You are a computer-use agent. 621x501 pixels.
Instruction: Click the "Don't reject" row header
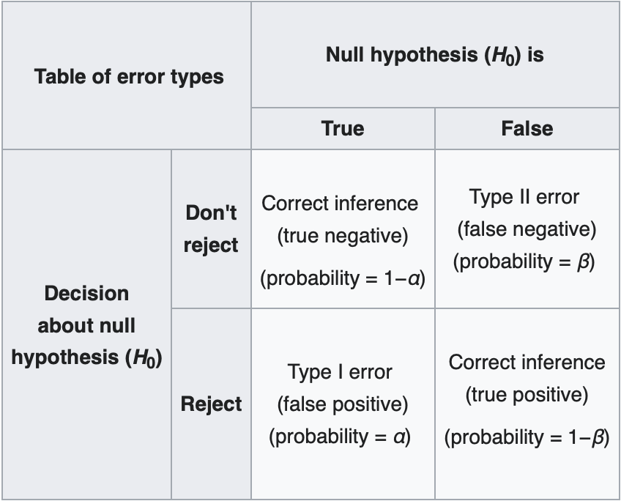tap(211, 229)
